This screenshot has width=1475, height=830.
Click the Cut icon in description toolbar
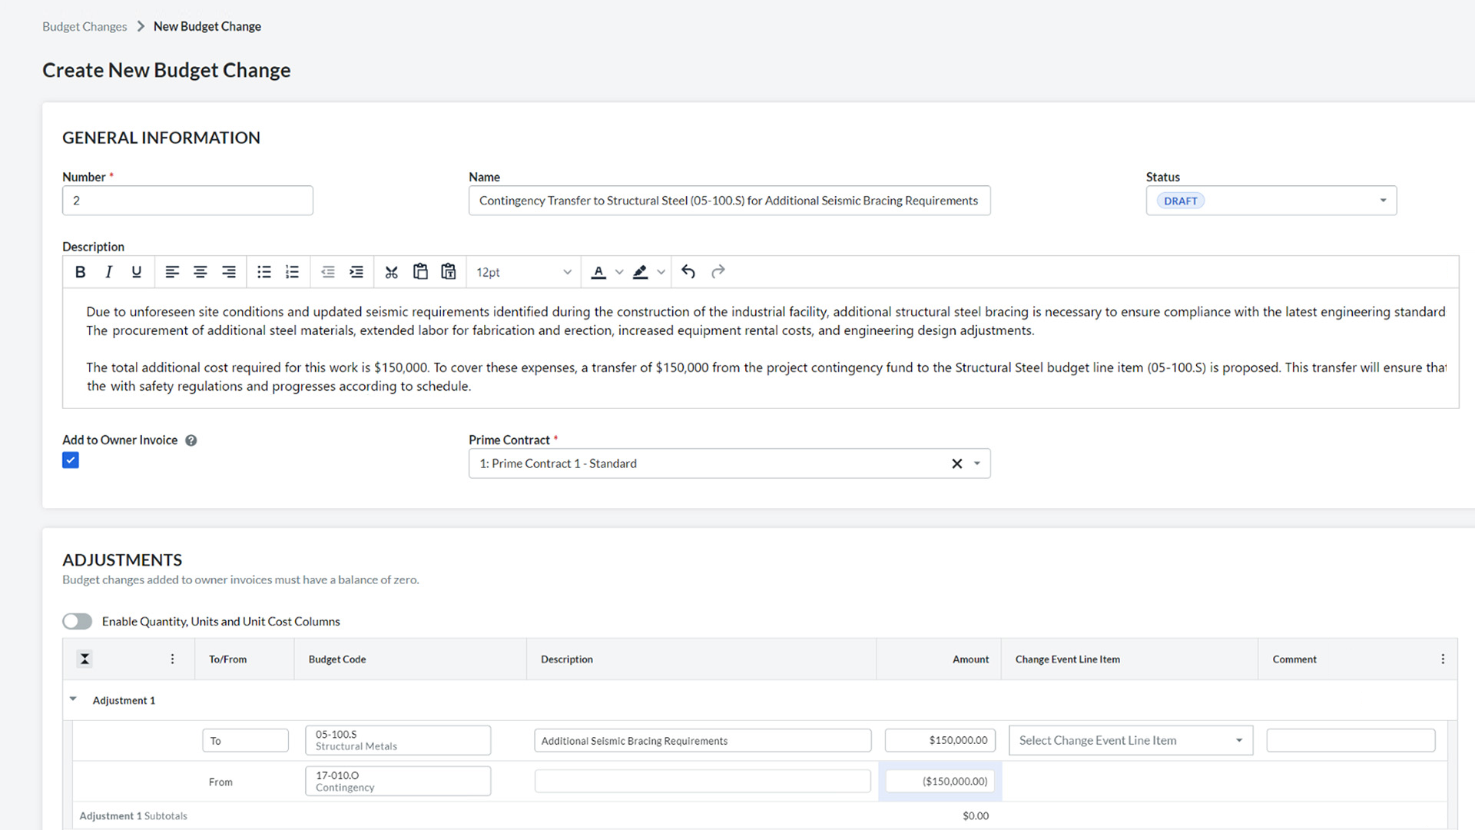[x=392, y=271]
